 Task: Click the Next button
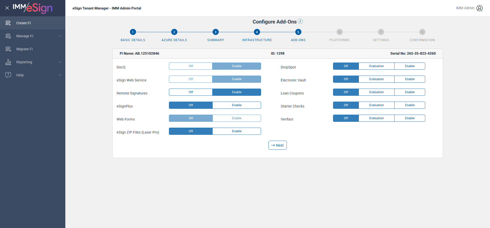click(x=277, y=145)
